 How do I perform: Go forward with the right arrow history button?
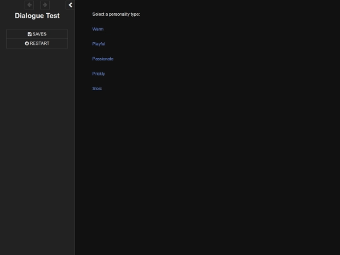pyautogui.click(x=45, y=5)
